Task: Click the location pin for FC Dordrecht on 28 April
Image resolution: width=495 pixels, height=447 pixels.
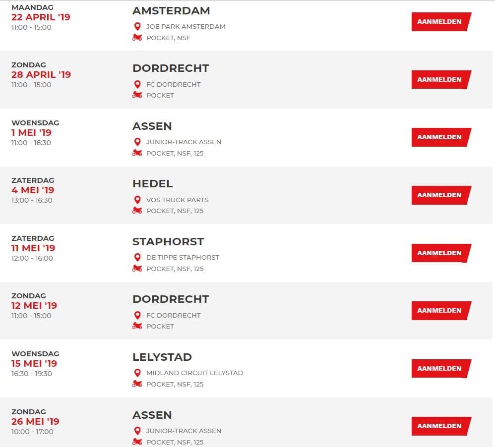Action: (x=137, y=84)
